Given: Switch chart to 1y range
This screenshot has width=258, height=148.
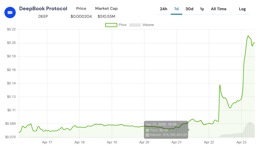Looking at the screenshot, I should click(x=202, y=9).
